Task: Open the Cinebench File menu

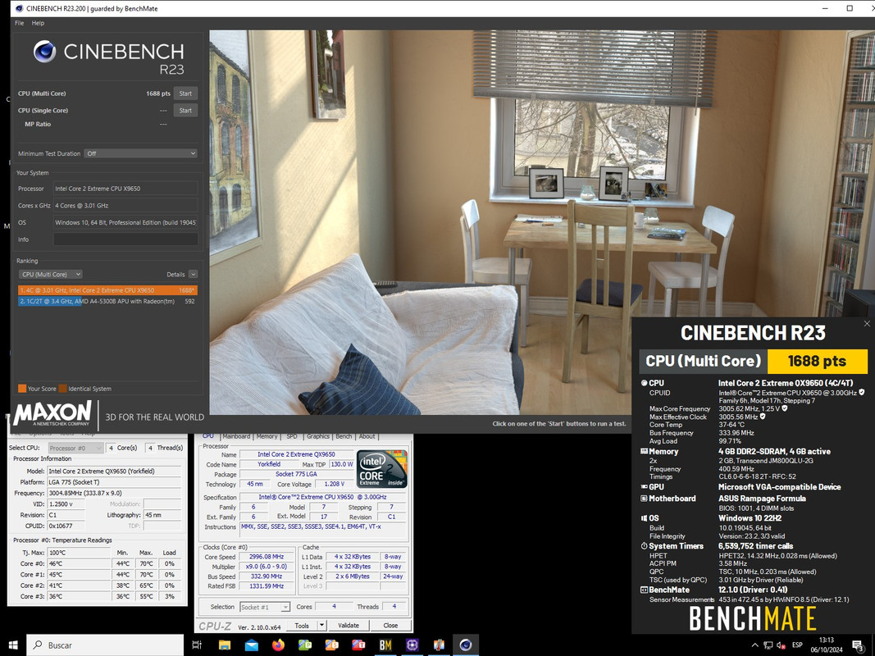Action: pos(20,23)
